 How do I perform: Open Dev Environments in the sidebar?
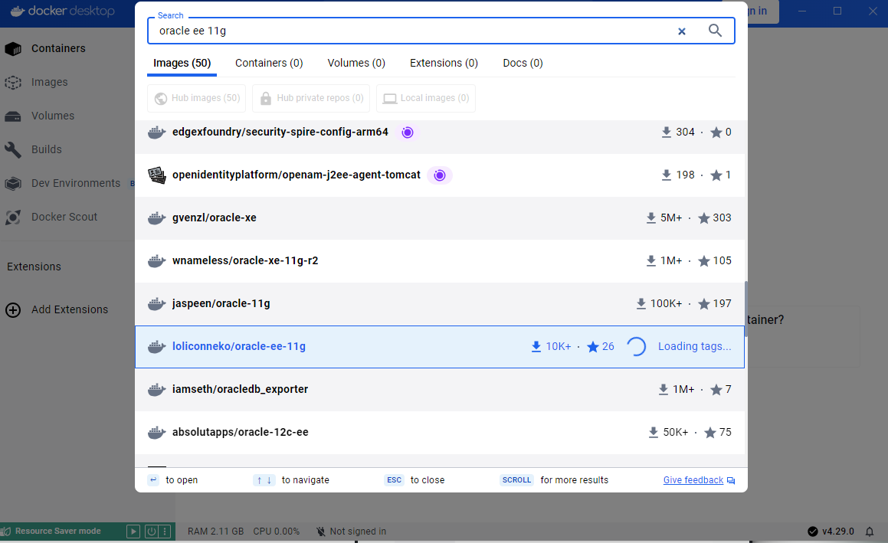[x=75, y=183]
